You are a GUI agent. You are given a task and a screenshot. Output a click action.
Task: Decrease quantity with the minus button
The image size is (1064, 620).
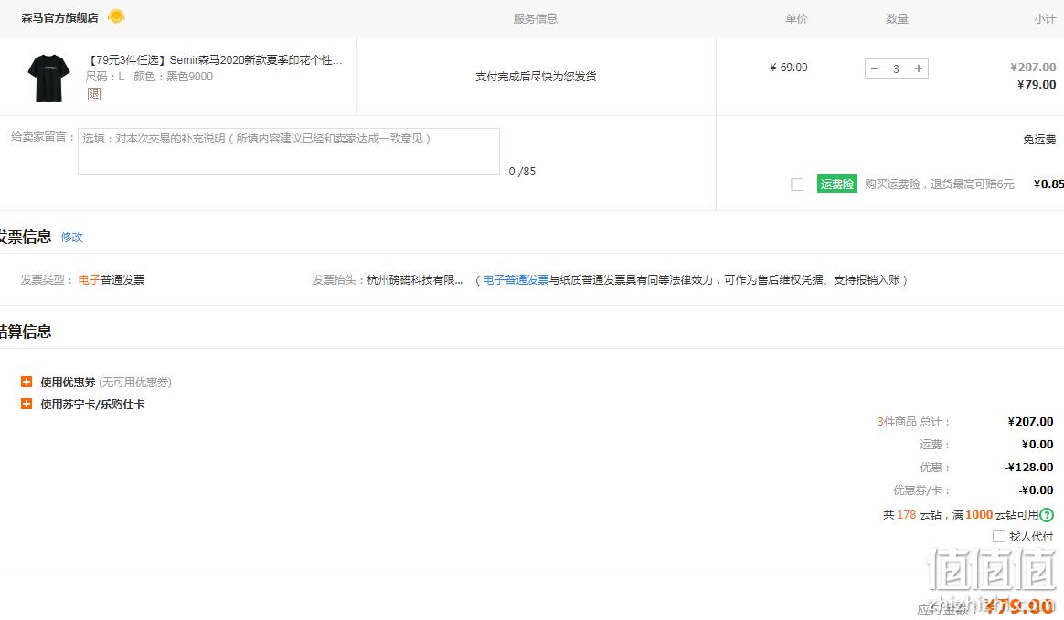coord(875,68)
